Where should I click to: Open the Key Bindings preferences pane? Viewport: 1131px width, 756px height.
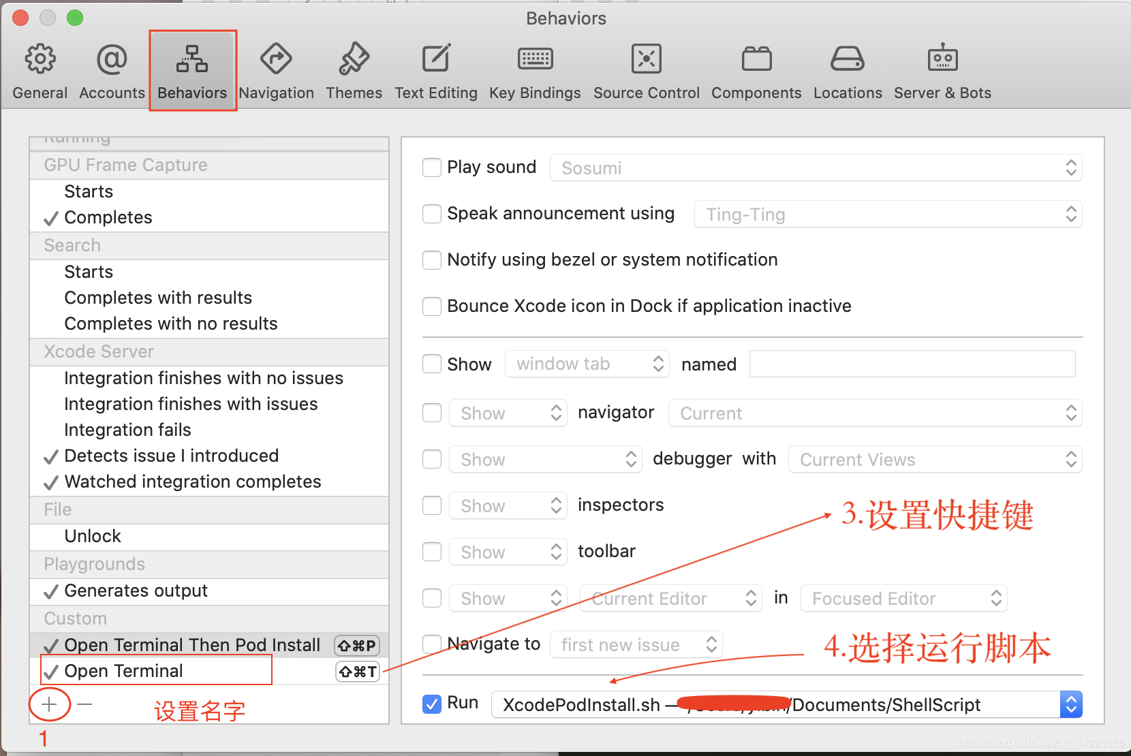(535, 72)
